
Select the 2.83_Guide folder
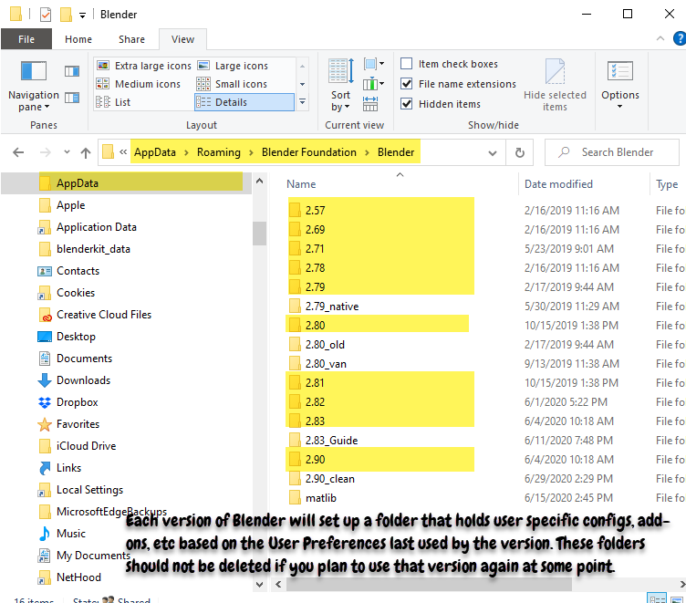[x=331, y=441]
